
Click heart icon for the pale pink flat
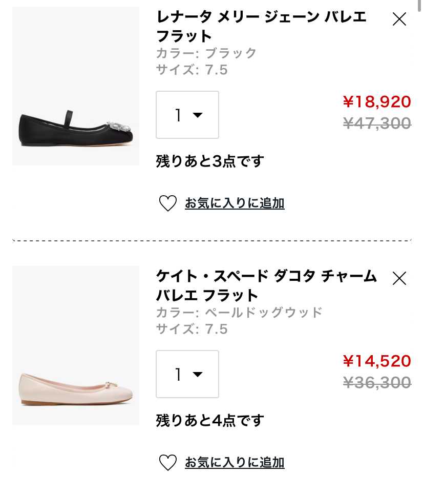coord(167,463)
